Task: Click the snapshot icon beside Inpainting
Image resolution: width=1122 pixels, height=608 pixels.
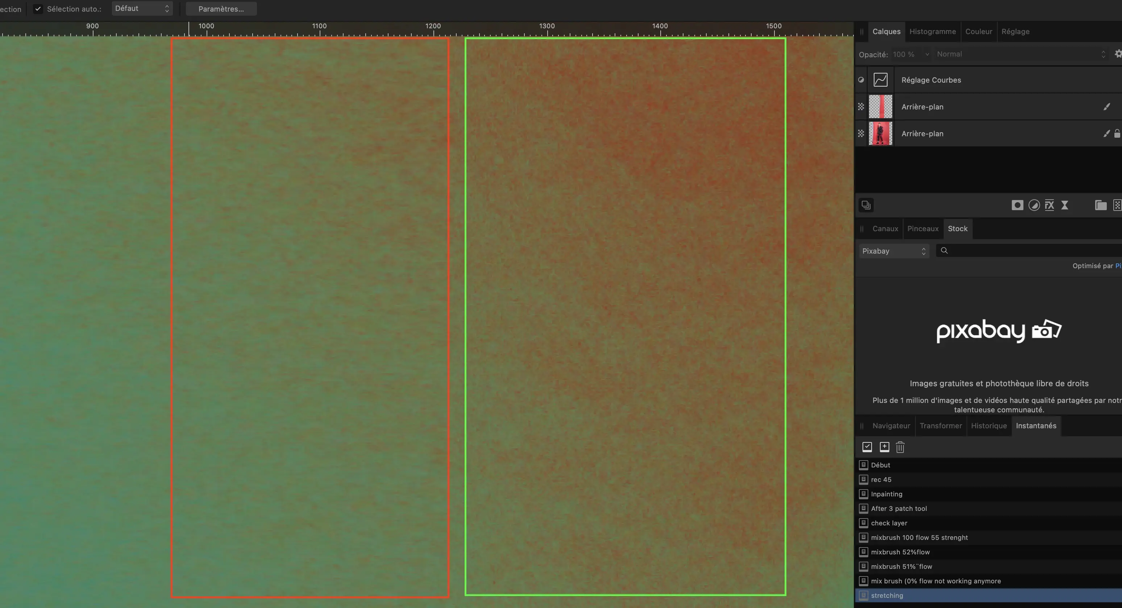Action: [863, 494]
